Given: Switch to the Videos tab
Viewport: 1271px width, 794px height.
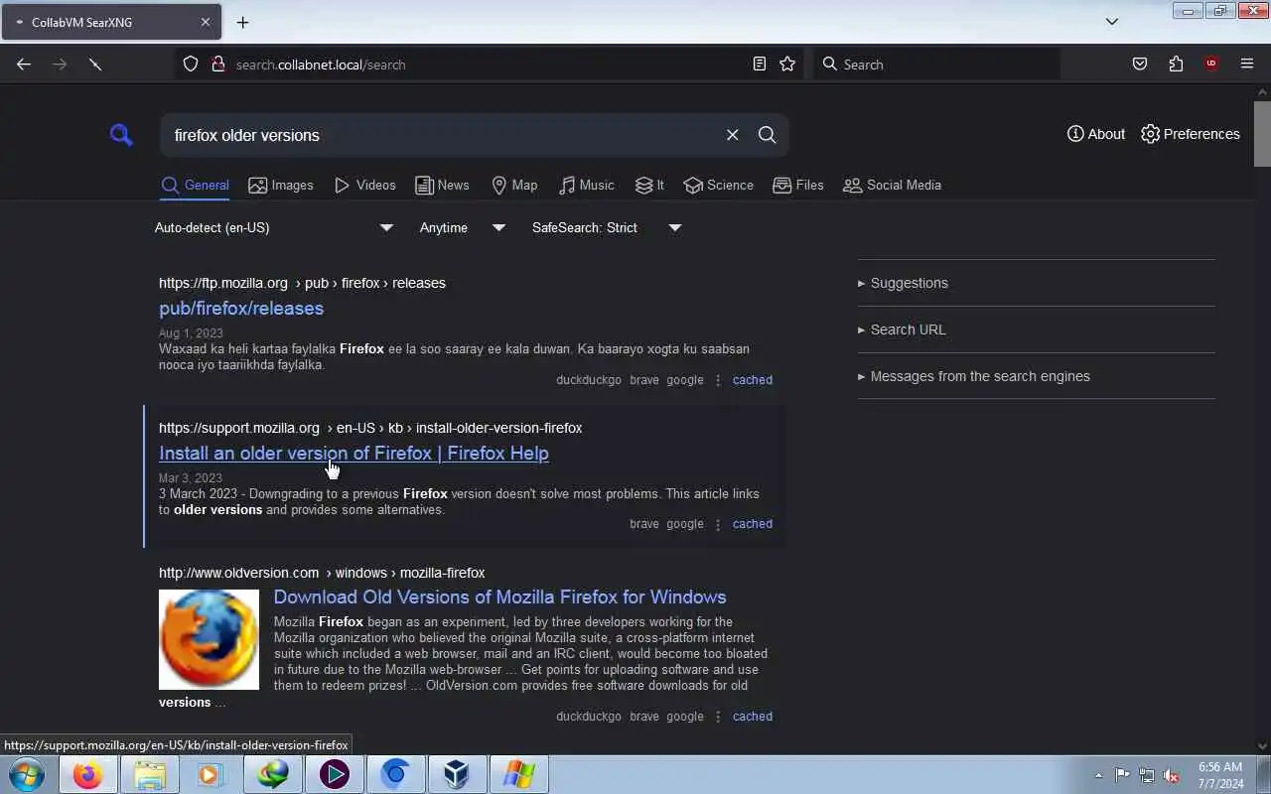Looking at the screenshot, I should (x=364, y=185).
